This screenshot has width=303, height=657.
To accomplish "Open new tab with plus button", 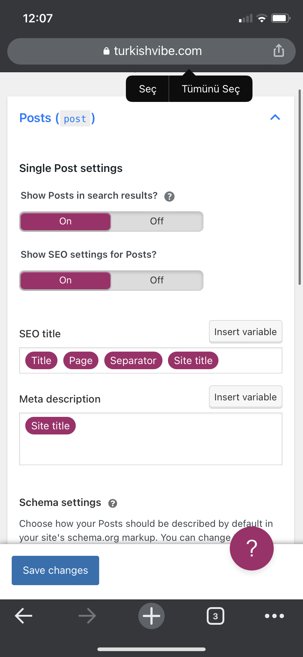I will [x=151, y=616].
